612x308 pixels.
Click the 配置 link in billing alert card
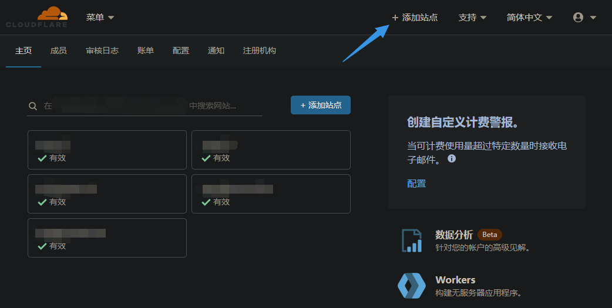(416, 184)
